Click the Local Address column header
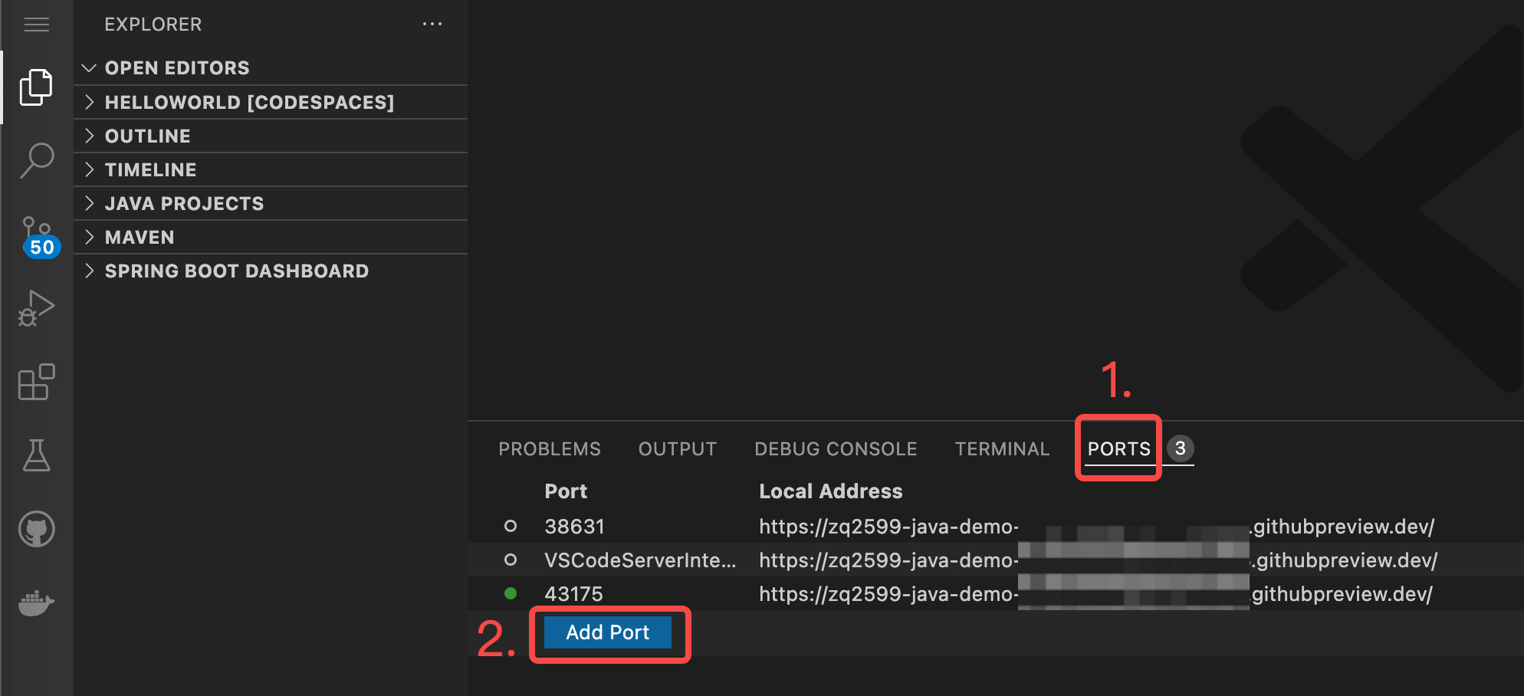The height and width of the screenshot is (696, 1524). (831, 491)
